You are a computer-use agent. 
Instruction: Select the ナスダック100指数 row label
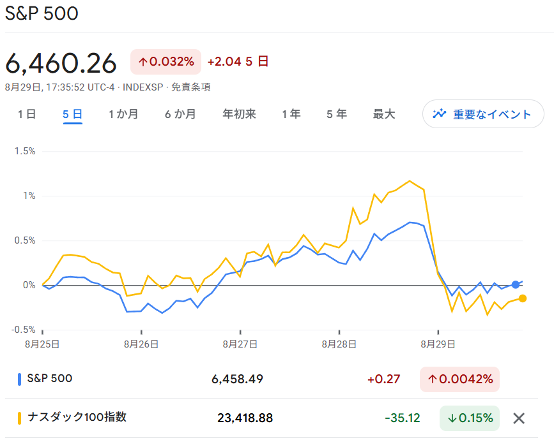tap(77, 417)
